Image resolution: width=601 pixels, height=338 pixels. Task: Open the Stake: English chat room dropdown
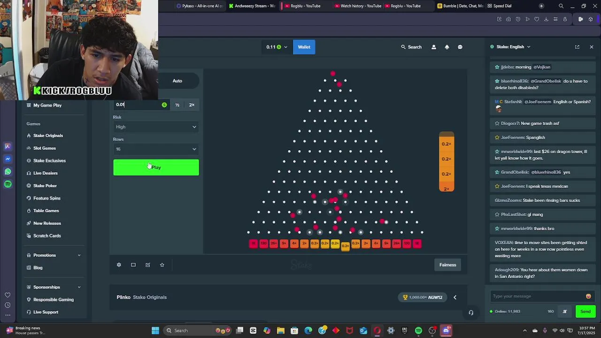(510, 47)
